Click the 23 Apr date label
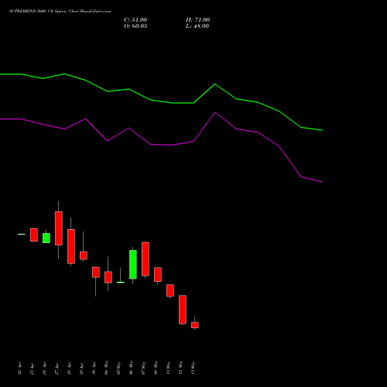Viewport: 387px width, 387px height. tap(33, 368)
